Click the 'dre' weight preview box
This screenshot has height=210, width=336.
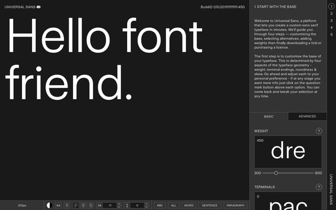pyautogui.click(x=288, y=152)
